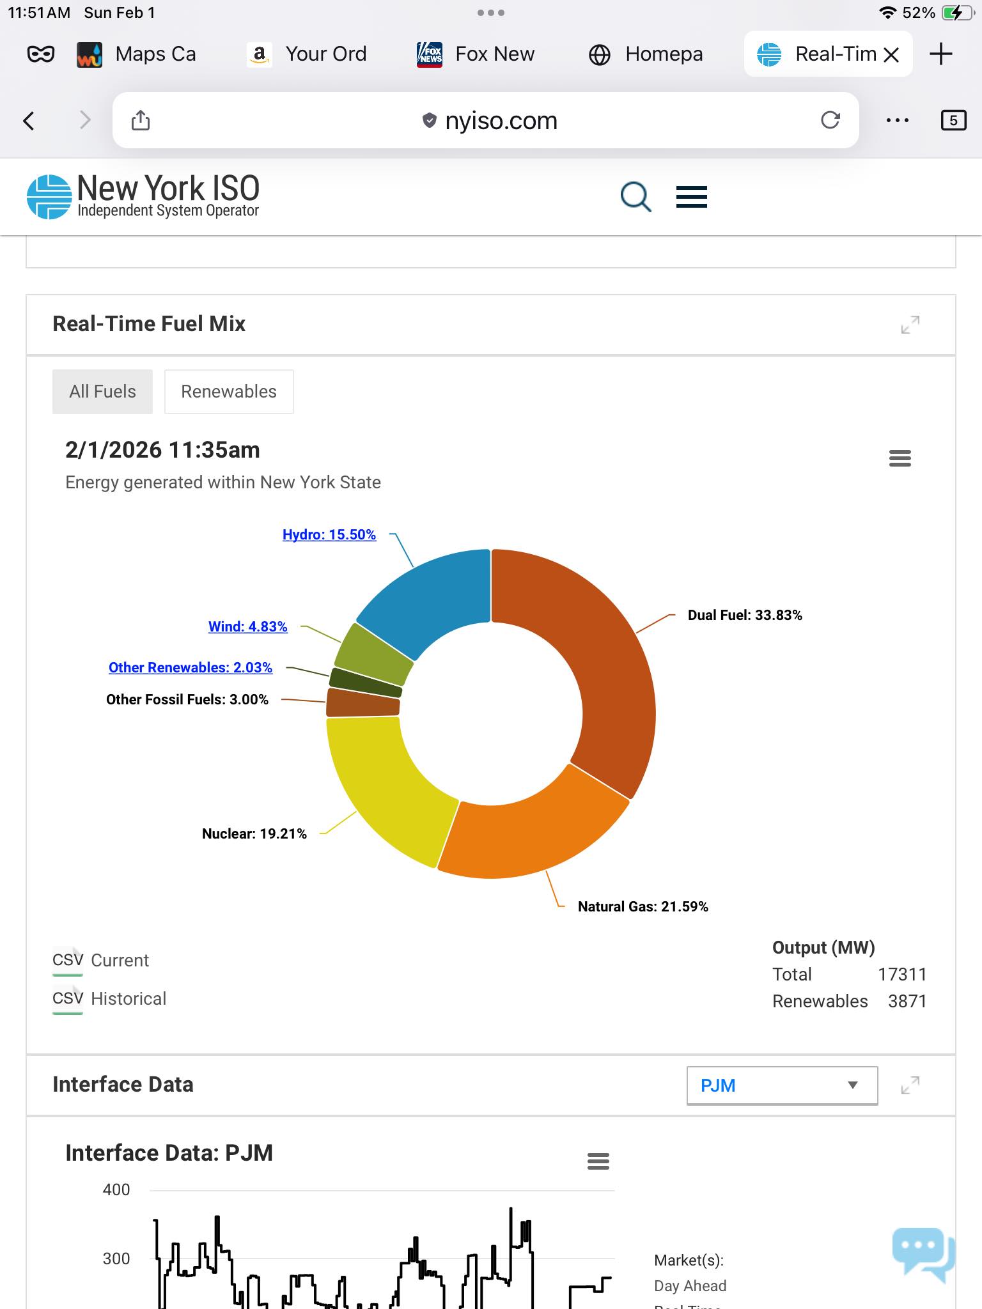Reload the nyiso.com page
Screen dimensions: 982x1309
click(x=830, y=120)
